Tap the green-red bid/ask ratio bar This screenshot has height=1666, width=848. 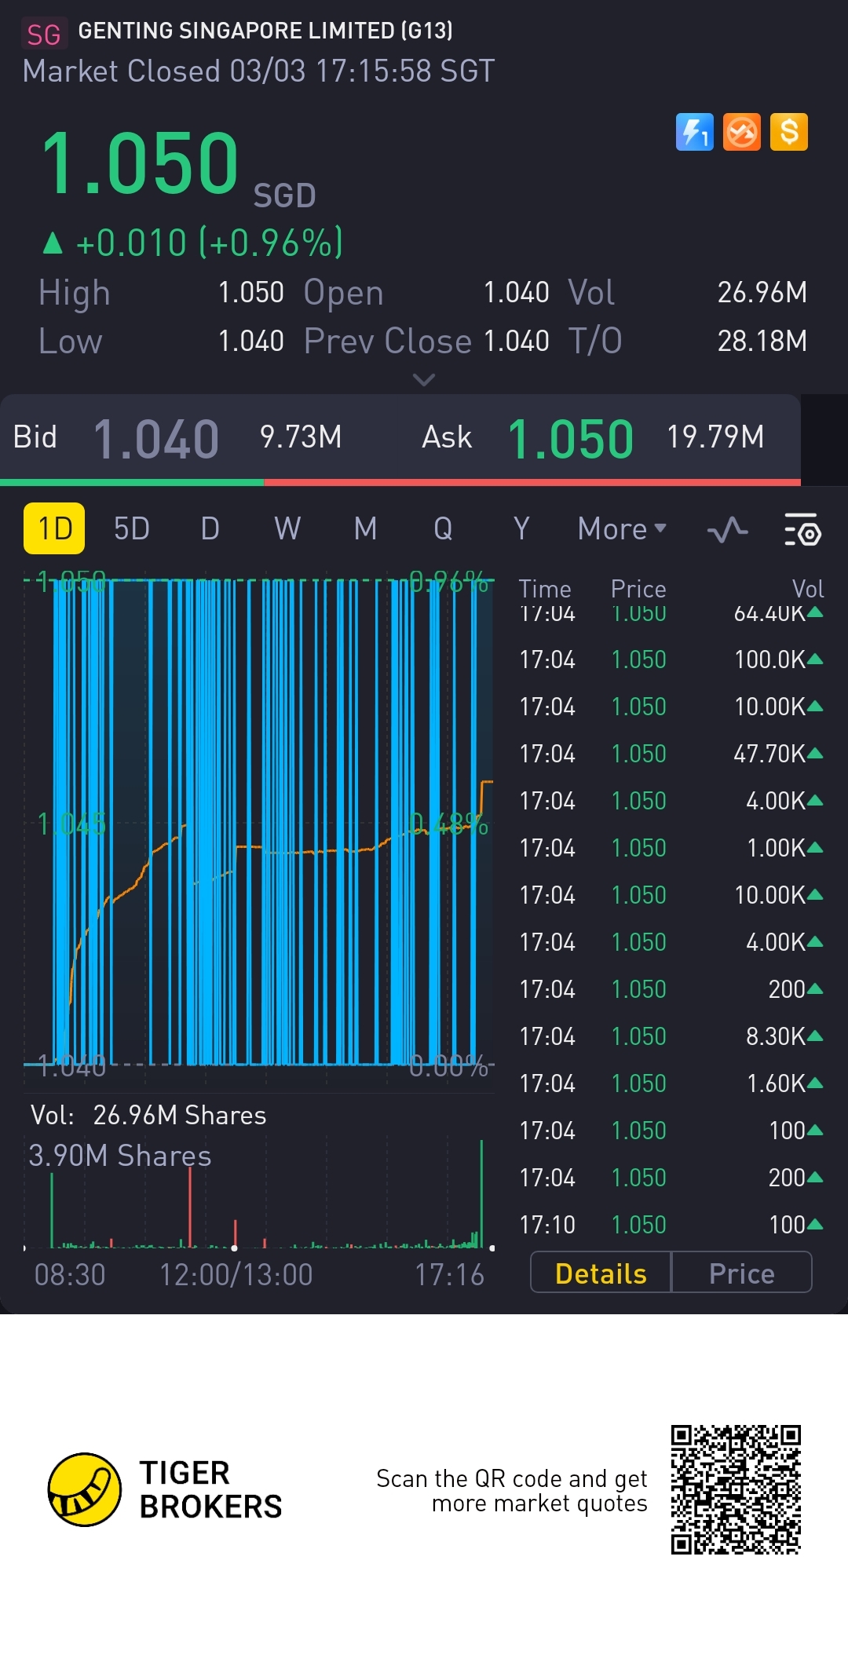400,482
